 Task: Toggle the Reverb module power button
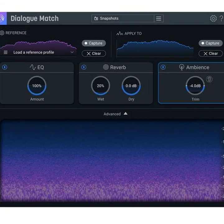pos(84,67)
